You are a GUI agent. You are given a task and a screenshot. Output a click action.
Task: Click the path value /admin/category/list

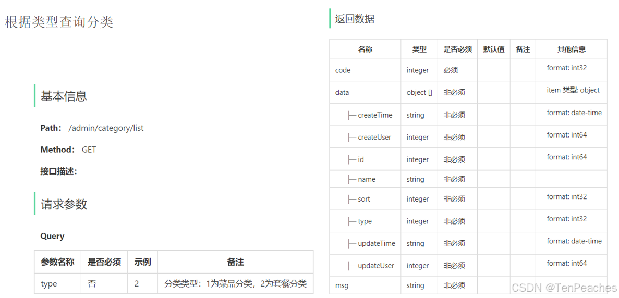106,128
